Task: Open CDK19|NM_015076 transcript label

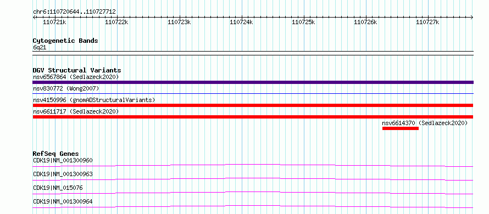Action: point(58,188)
